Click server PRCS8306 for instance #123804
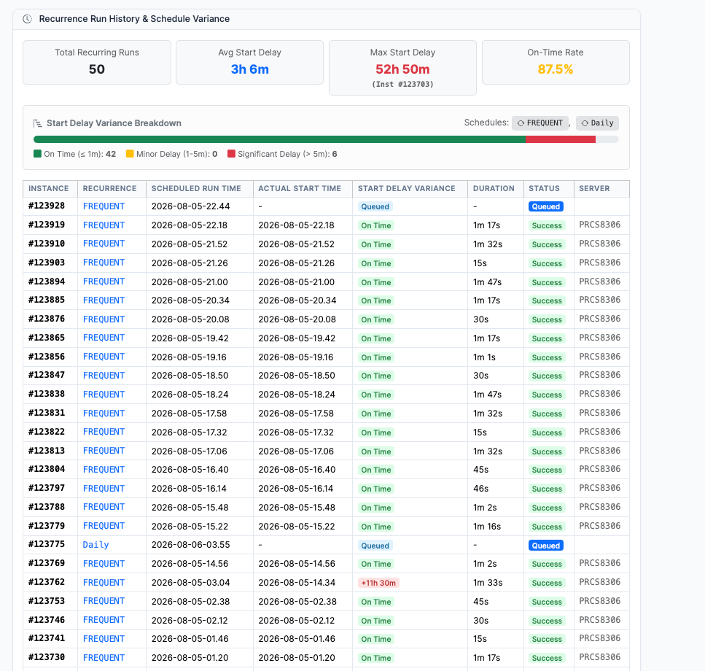Viewport: 705px width, 671px height. (x=599, y=469)
